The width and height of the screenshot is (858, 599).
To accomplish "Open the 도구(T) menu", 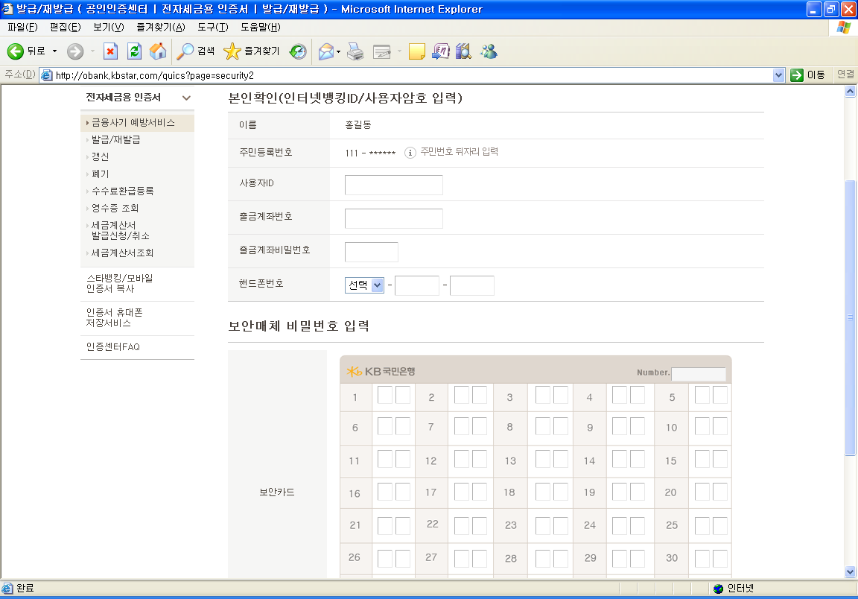I will tap(213, 28).
